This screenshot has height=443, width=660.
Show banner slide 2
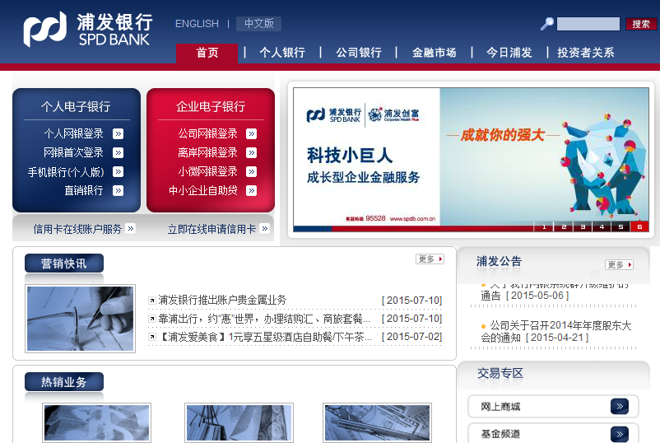point(564,226)
